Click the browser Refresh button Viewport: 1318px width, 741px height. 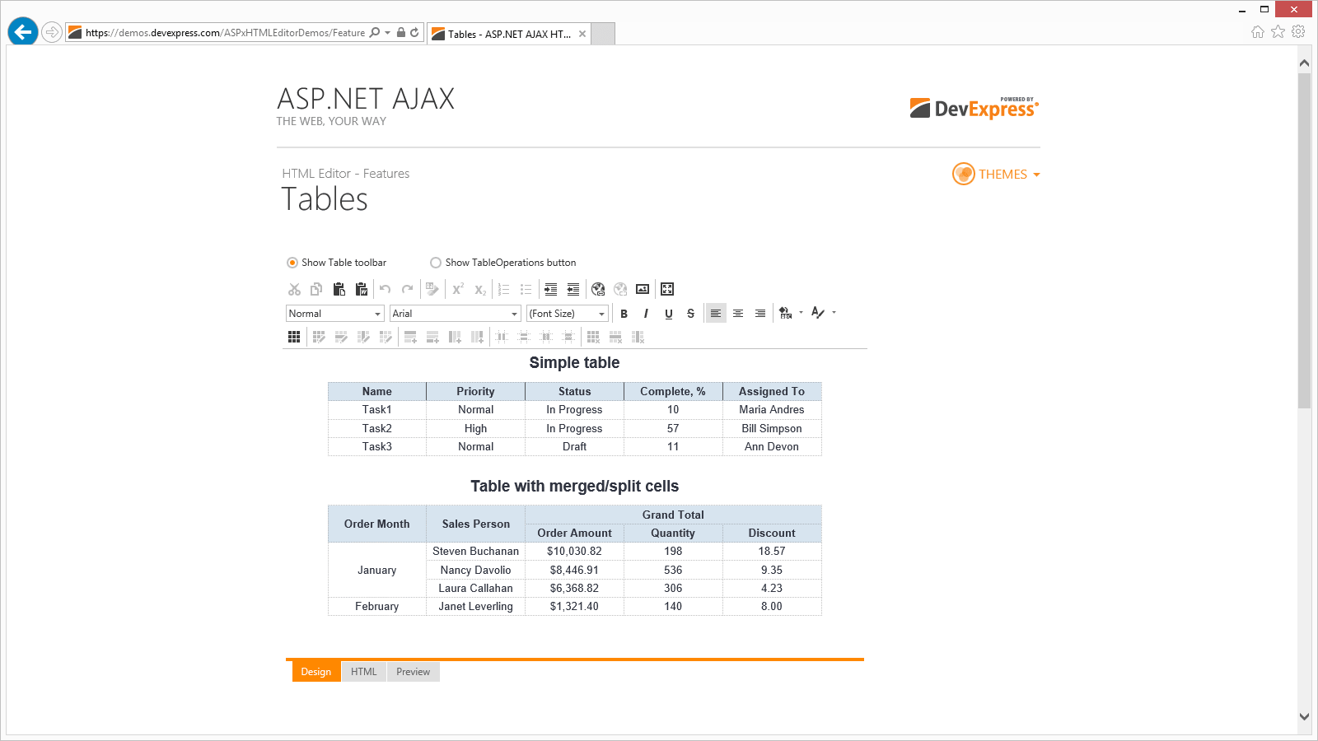(414, 33)
